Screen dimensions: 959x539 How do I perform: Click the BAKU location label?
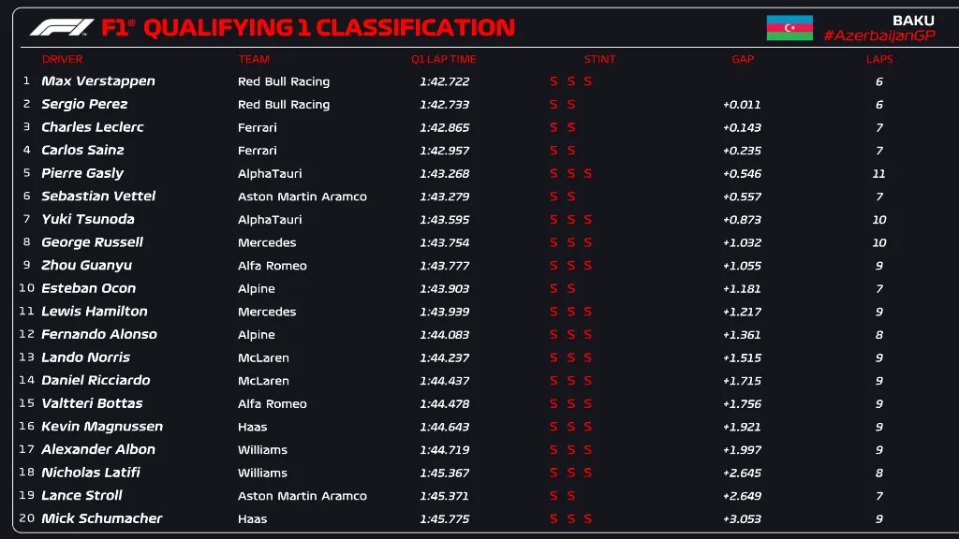click(x=913, y=21)
